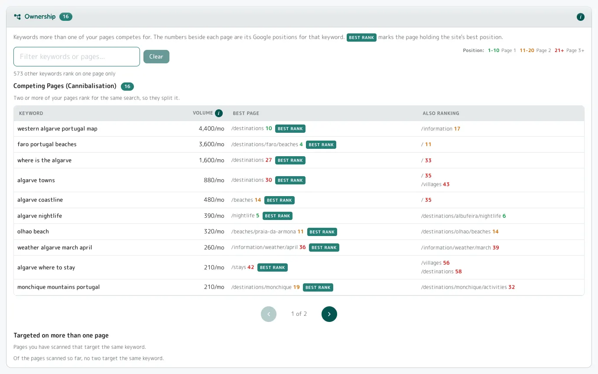Click the Clear button
The width and height of the screenshot is (598, 374).
point(156,57)
